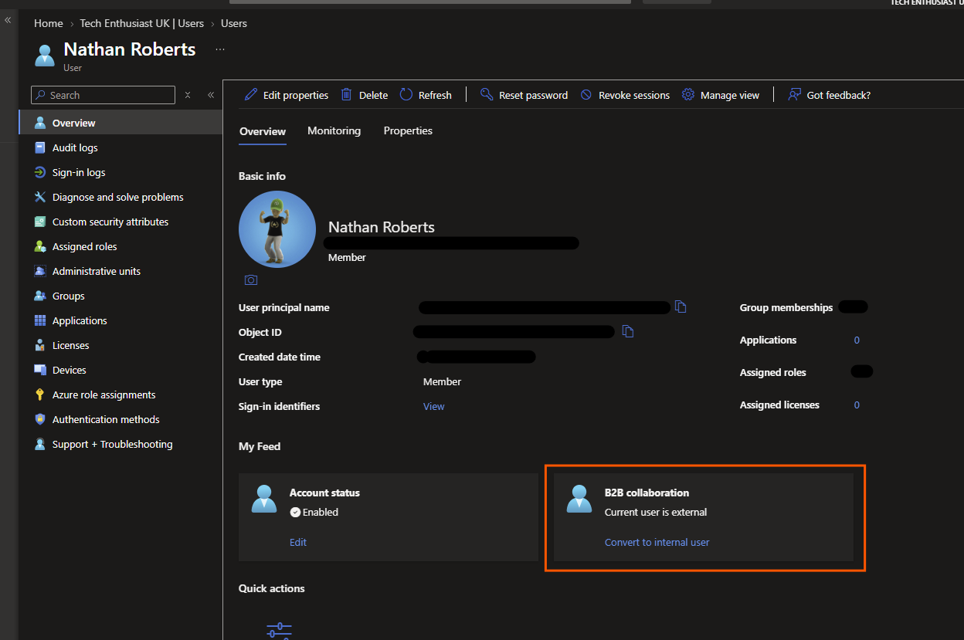Revoke sessions for this user

click(625, 95)
